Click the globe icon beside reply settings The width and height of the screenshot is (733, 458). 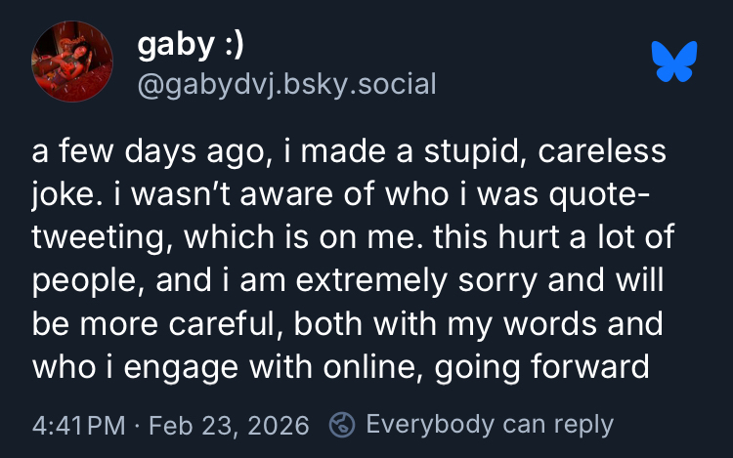(x=342, y=426)
